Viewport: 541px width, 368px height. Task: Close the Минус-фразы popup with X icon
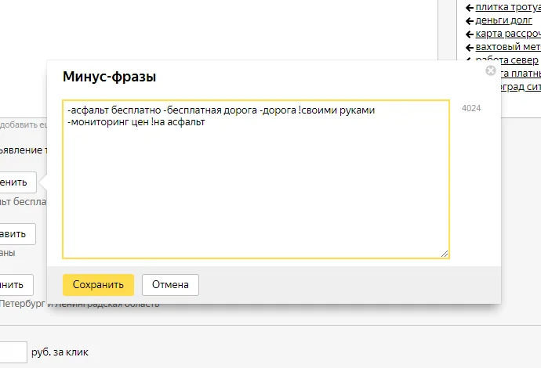coord(490,70)
